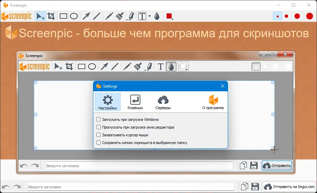
Task: Set the largest line thickness dot
Action: coord(310,16)
